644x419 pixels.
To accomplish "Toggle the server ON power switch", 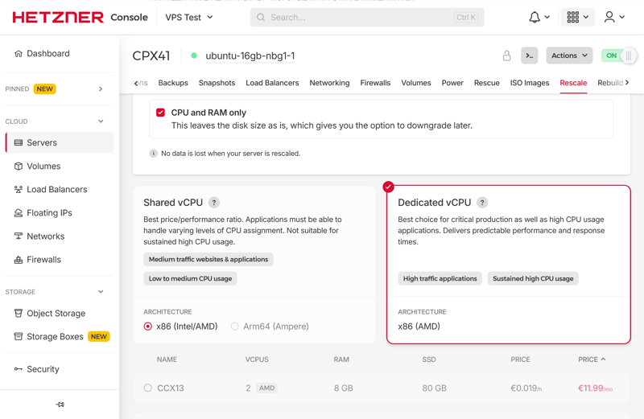I will tap(619, 55).
